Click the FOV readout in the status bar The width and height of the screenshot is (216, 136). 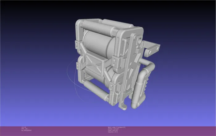point(24,127)
